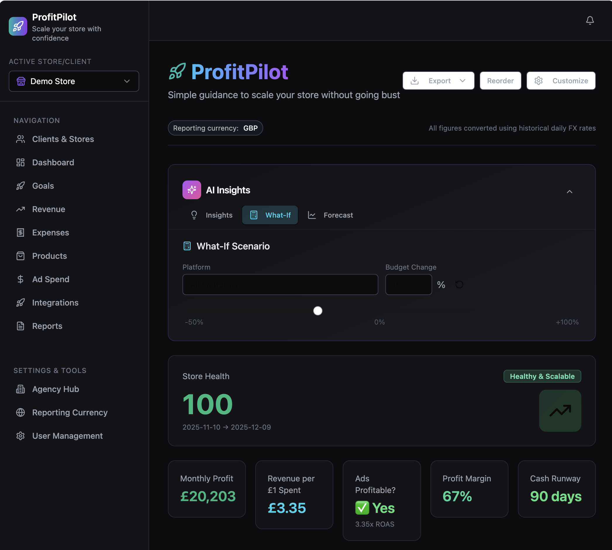This screenshot has width=612, height=550.
Task: Click the budget change slider handle
Action: tap(318, 311)
